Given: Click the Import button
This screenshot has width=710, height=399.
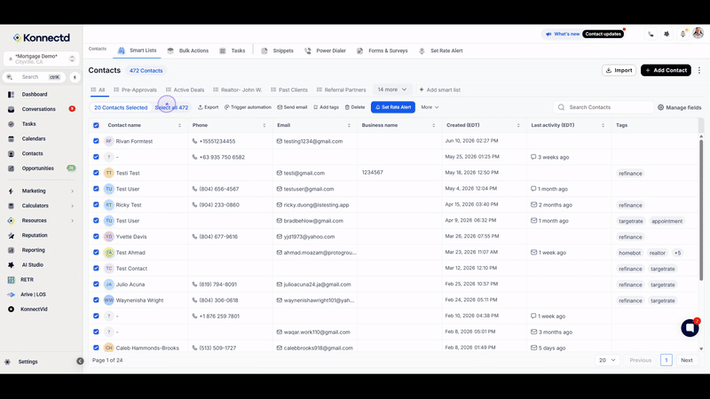Looking at the screenshot, I should 619,70.
